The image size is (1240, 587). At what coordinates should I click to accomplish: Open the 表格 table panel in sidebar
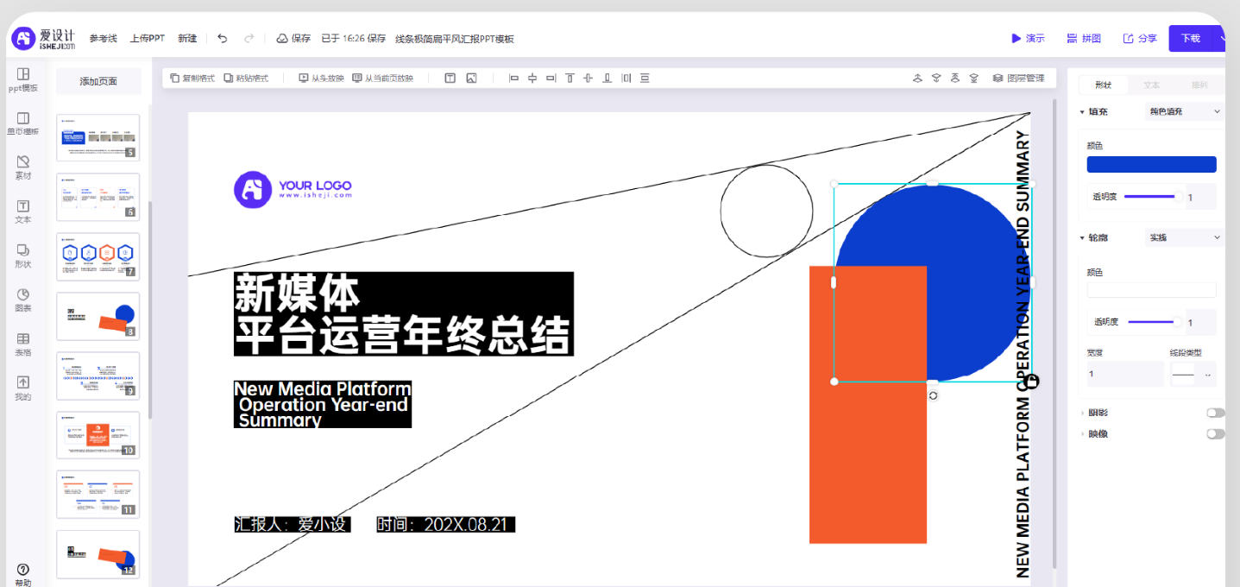23,344
